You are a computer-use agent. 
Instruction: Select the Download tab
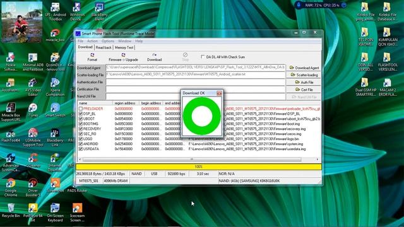point(85,47)
